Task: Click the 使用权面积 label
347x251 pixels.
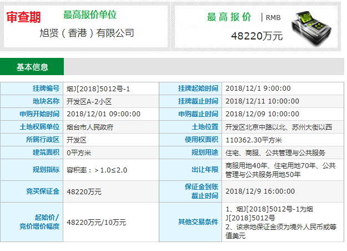Action: coord(202,140)
